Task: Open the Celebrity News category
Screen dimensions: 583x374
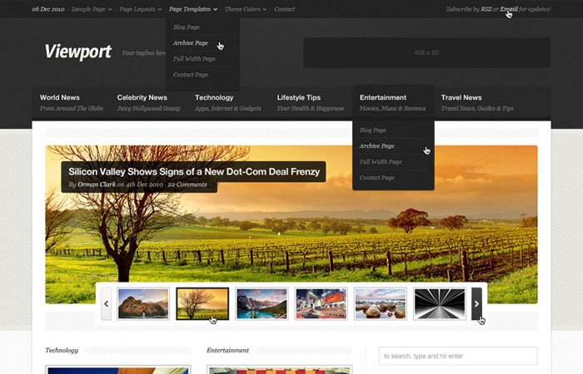Action: click(x=149, y=103)
